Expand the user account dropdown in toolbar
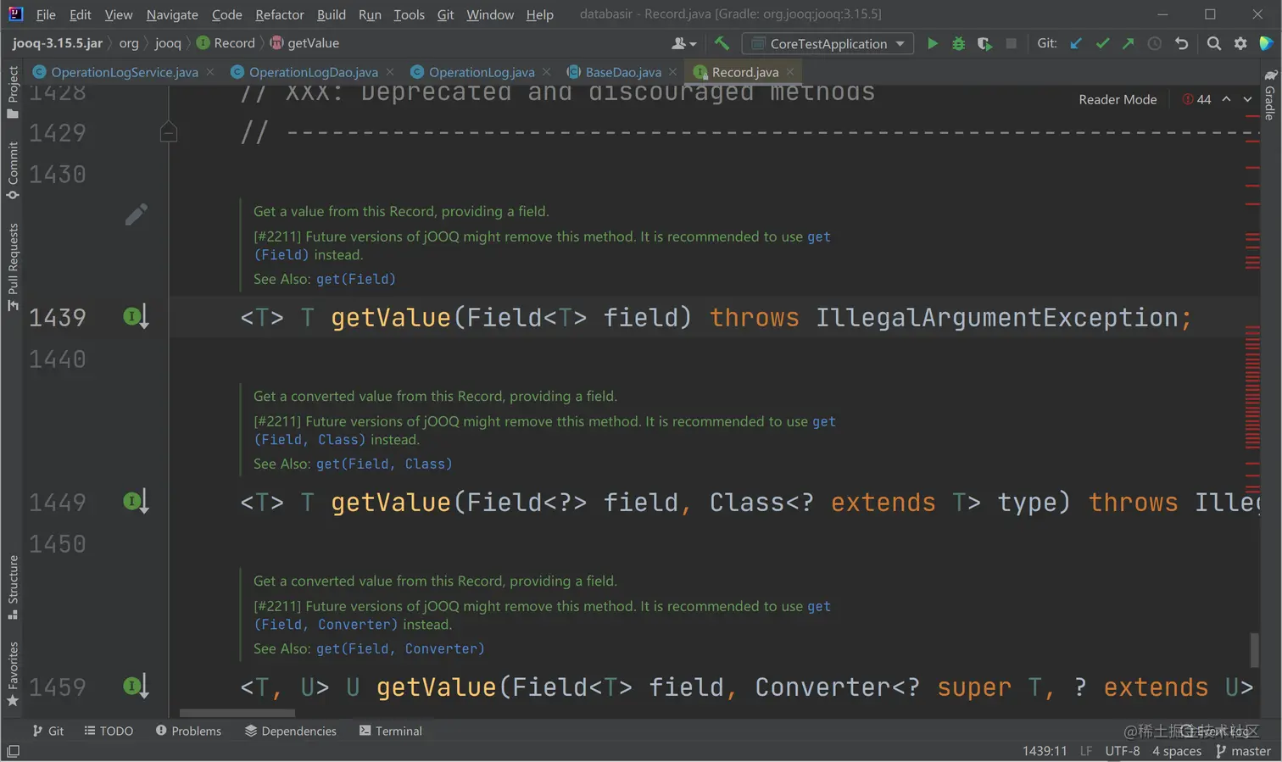The image size is (1282, 762). (x=683, y=43)
